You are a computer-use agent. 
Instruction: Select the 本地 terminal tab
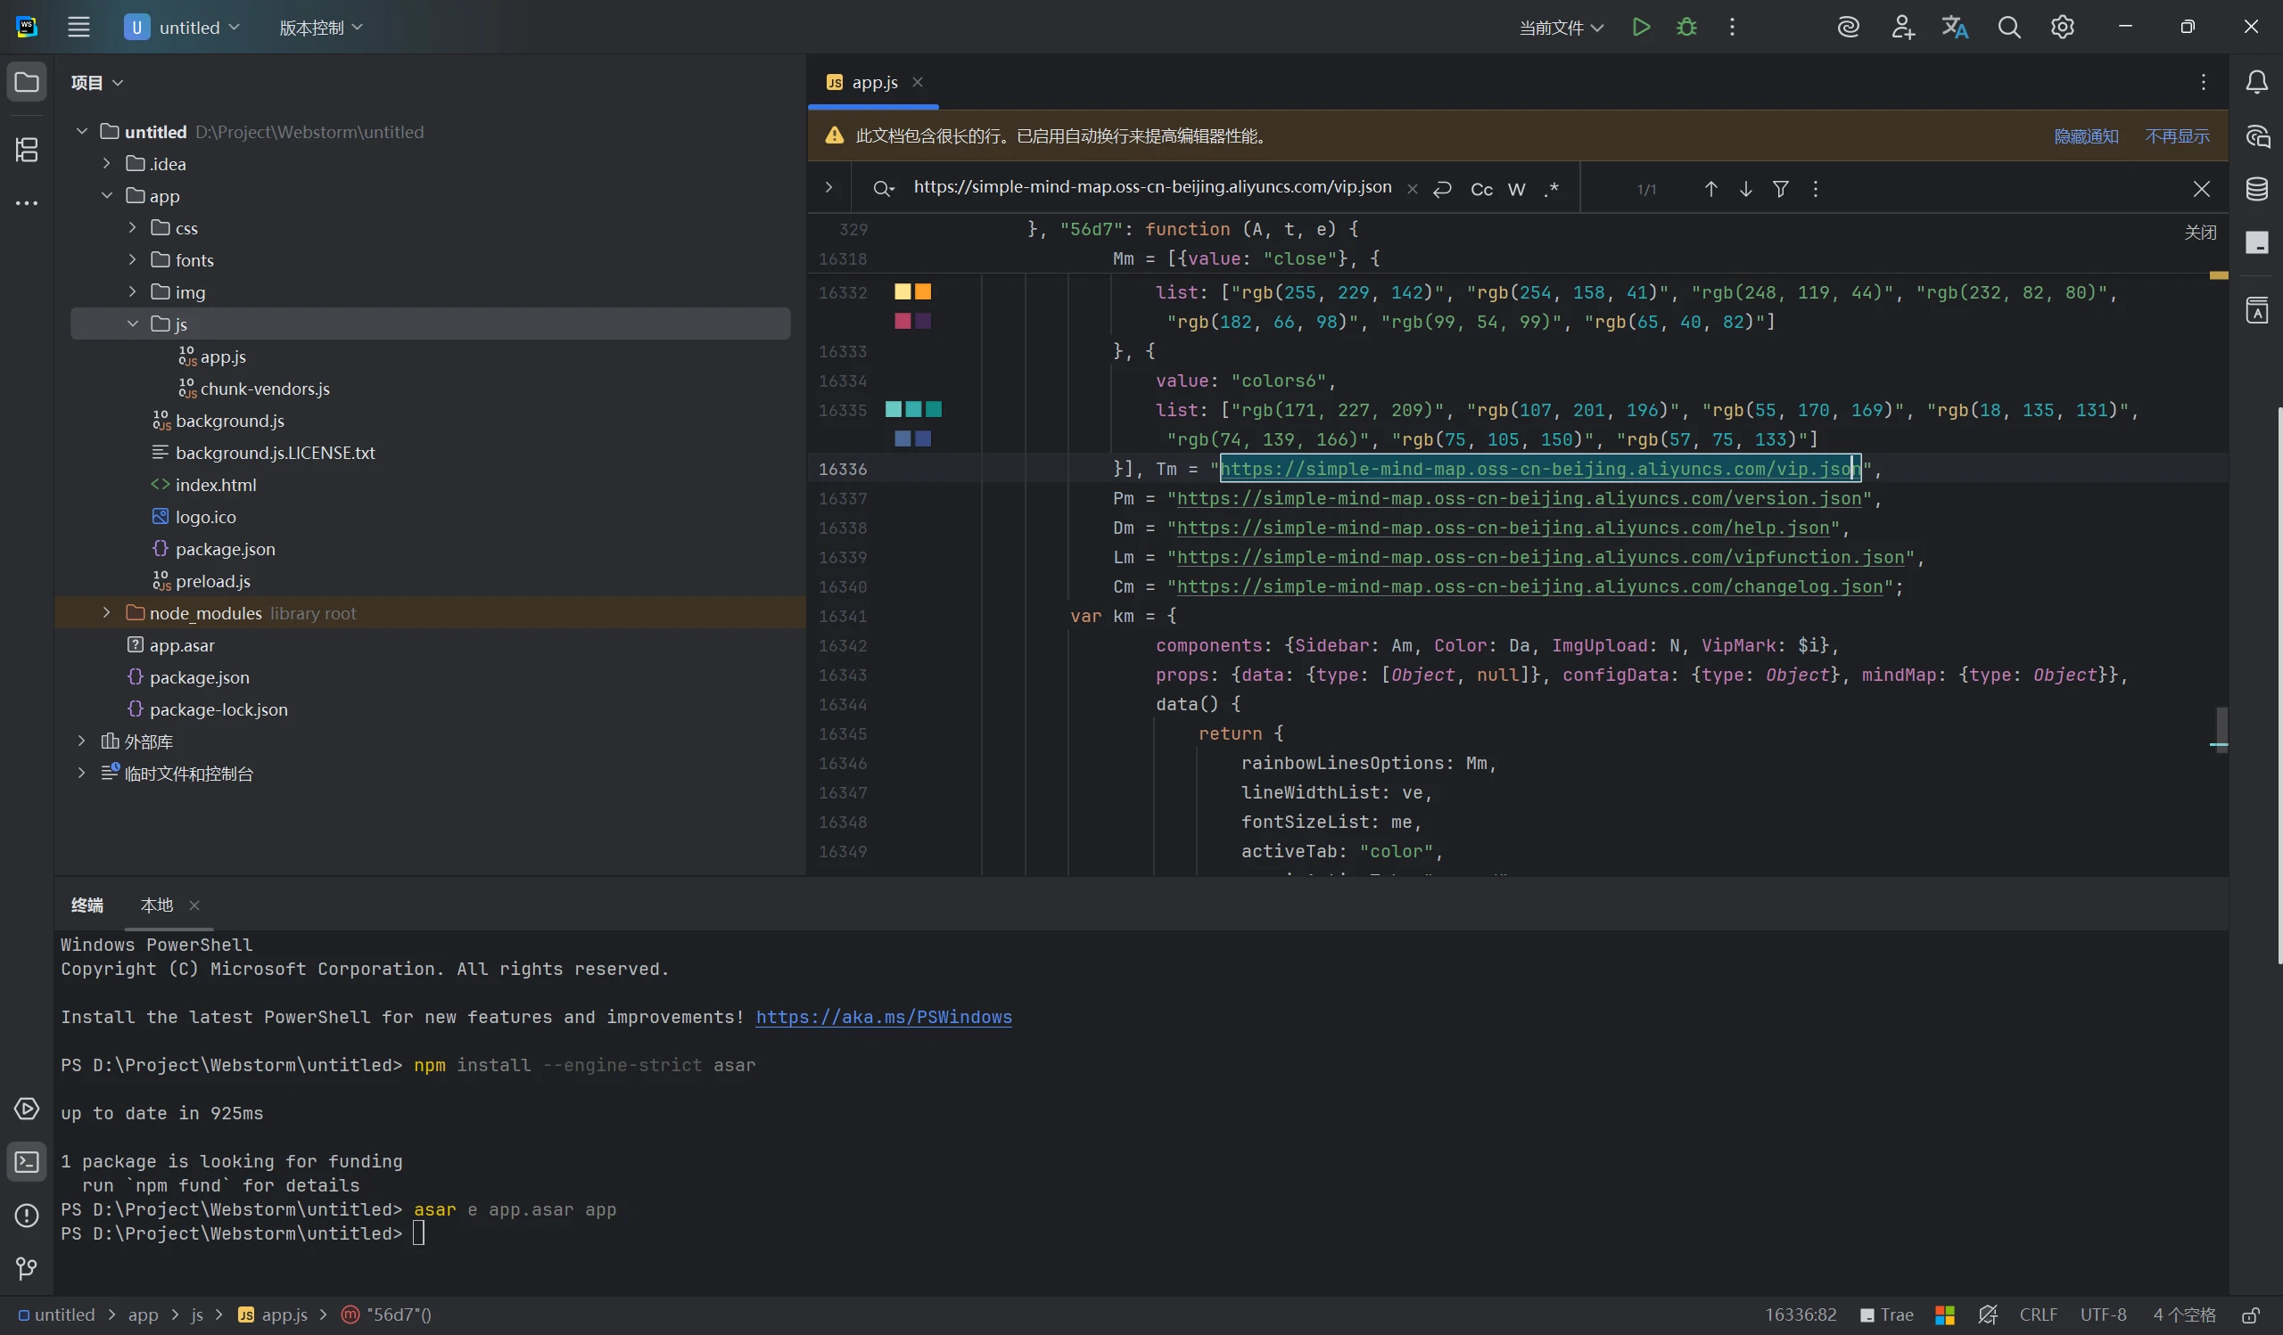[x=157, y=905]
